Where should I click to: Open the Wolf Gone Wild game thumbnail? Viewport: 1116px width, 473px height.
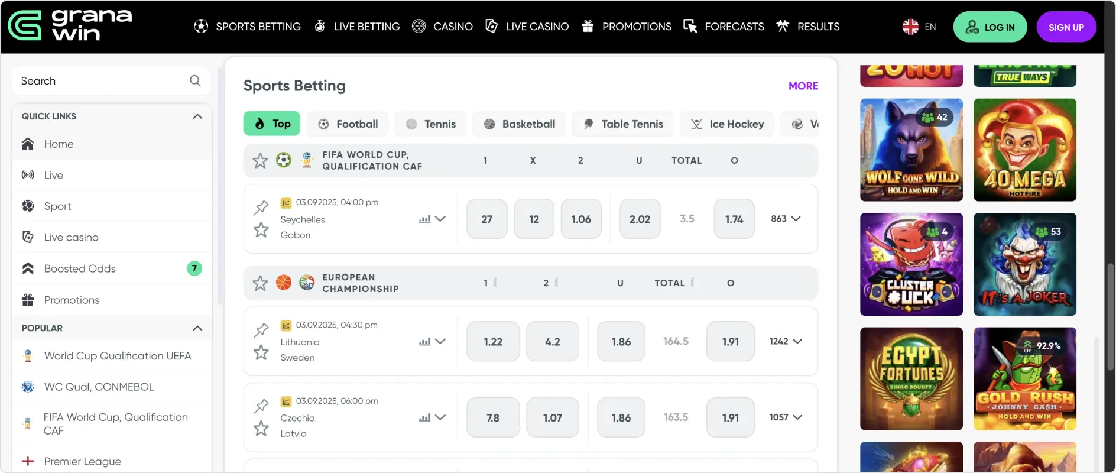911,150
